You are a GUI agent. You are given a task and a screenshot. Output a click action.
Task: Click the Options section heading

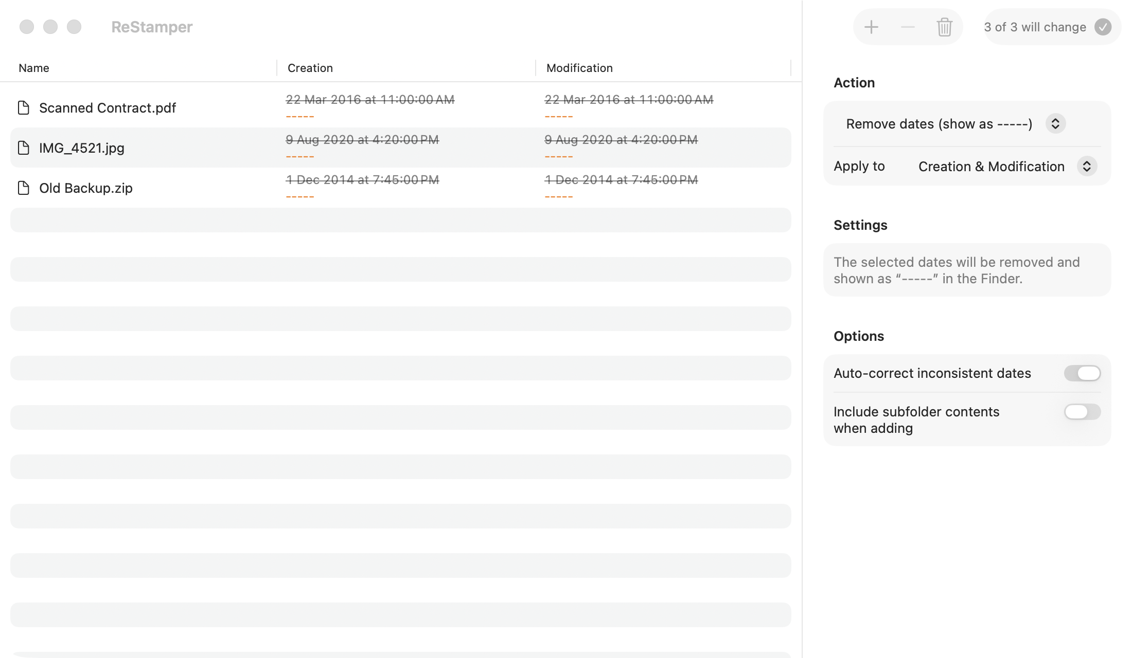tap(859, 336)
